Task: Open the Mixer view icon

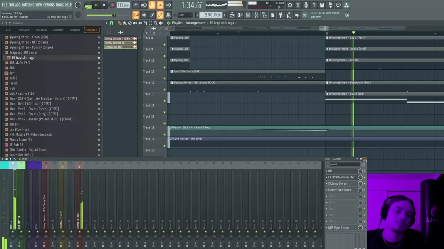Action: [256, 15]
